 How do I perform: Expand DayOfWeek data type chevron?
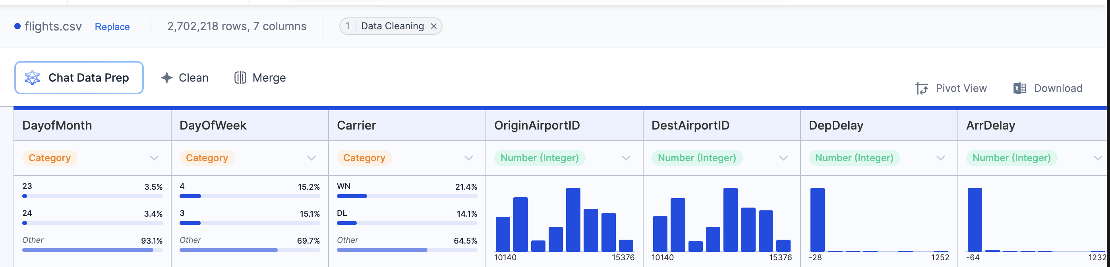(x=311, y=158)
